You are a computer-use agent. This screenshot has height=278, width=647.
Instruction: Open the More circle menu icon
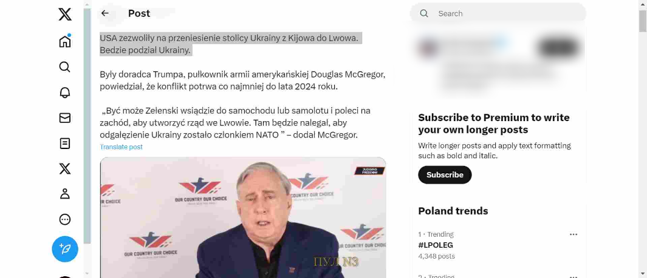click(65, 220)
